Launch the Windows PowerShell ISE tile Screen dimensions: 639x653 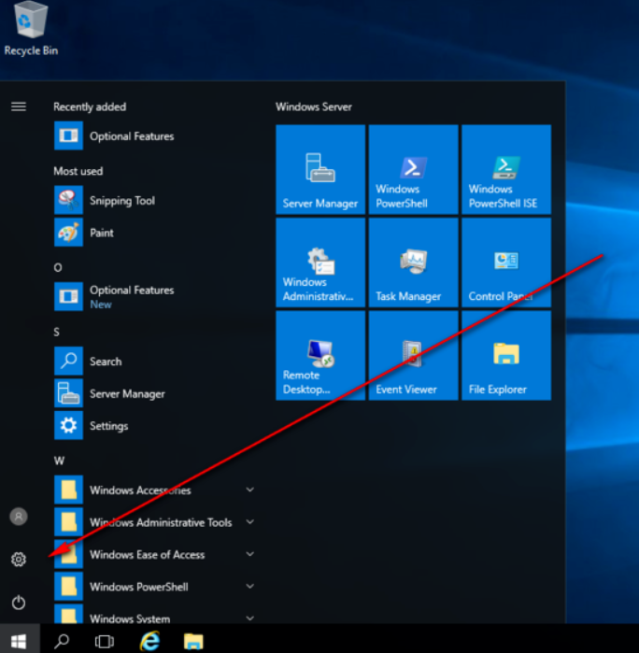(506, 169)
